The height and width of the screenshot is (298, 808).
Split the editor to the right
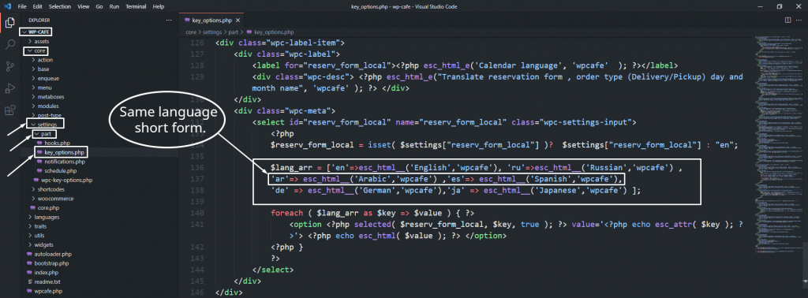(x=787, y=20)
